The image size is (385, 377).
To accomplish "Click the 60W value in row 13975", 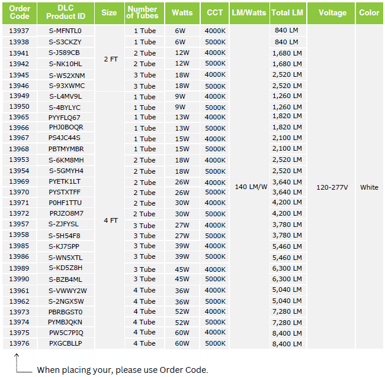I will tap(182, 333).
